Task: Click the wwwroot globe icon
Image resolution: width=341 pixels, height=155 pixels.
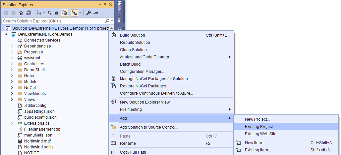Action: click(20, 58)
